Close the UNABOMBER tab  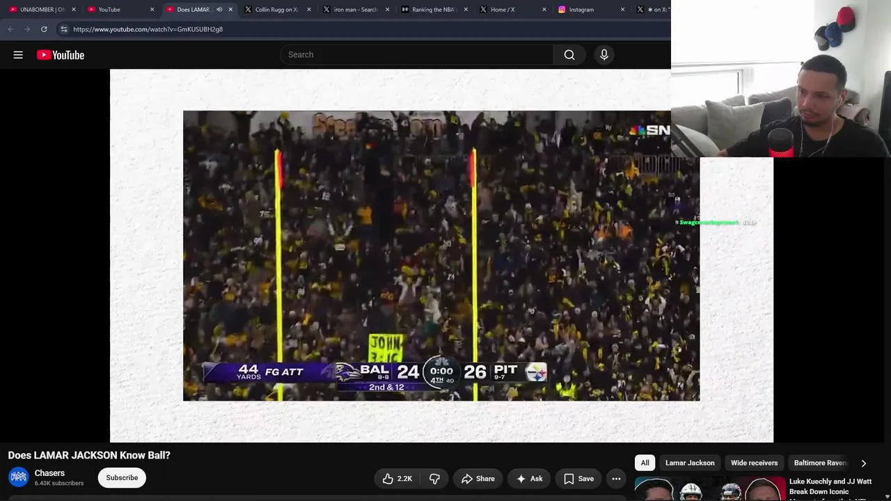74,10
